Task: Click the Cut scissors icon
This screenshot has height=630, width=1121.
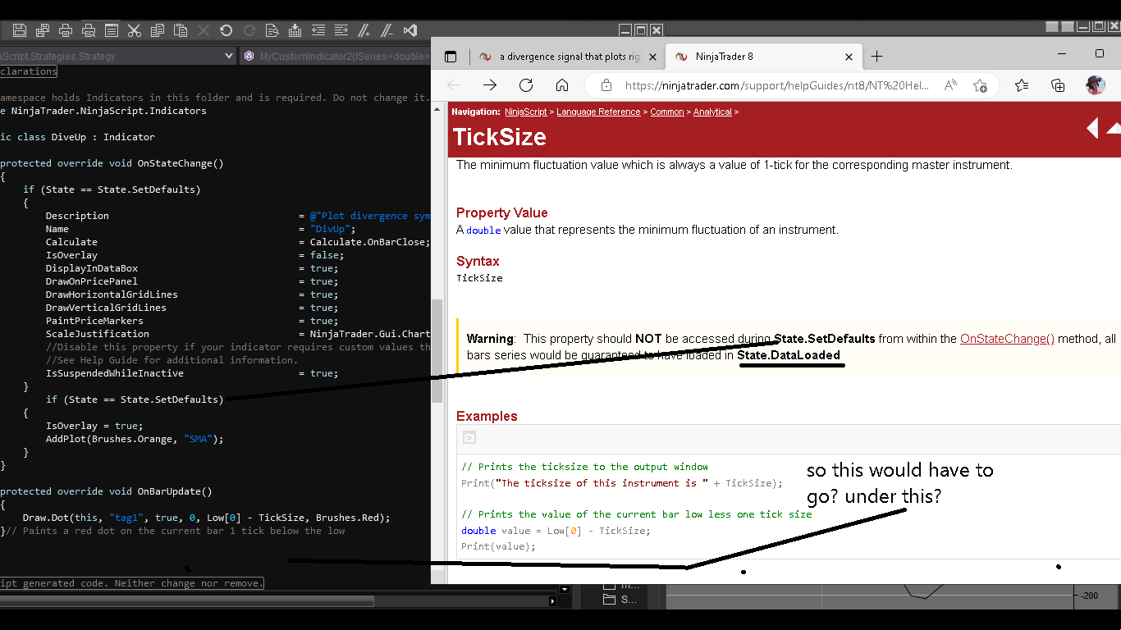Action: pyautogui.click(x=135, y=31)
